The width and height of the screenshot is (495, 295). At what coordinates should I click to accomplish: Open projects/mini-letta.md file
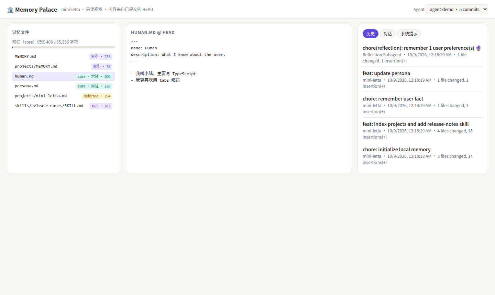pyautogui.click(x=64, y=96)
